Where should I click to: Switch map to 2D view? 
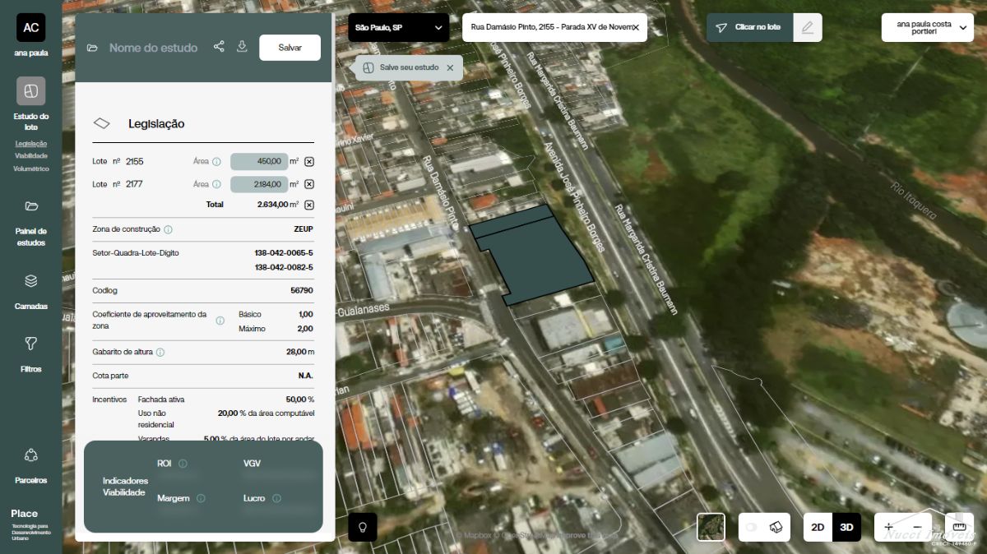pos(818,527)
